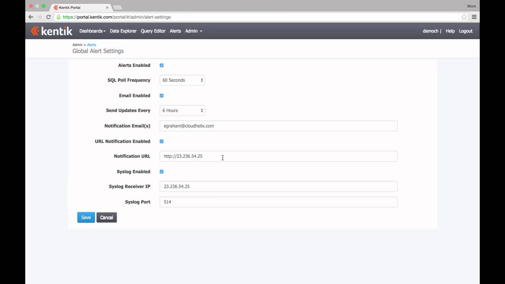
Task: Open Send Updates Every dropdown
Action: click(182, 110)
